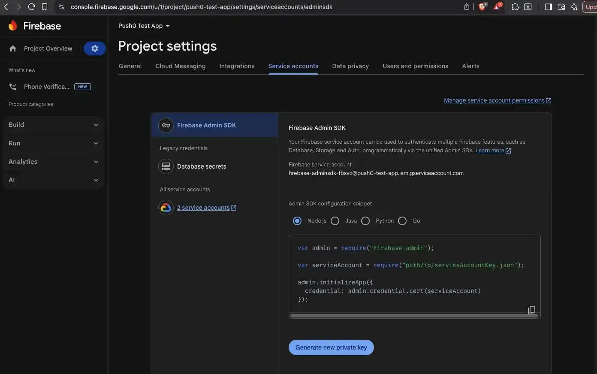This screenshot has width=597, height=374.
Task: Open the Push0 Test App project switcher
Action: pos(144,26)
